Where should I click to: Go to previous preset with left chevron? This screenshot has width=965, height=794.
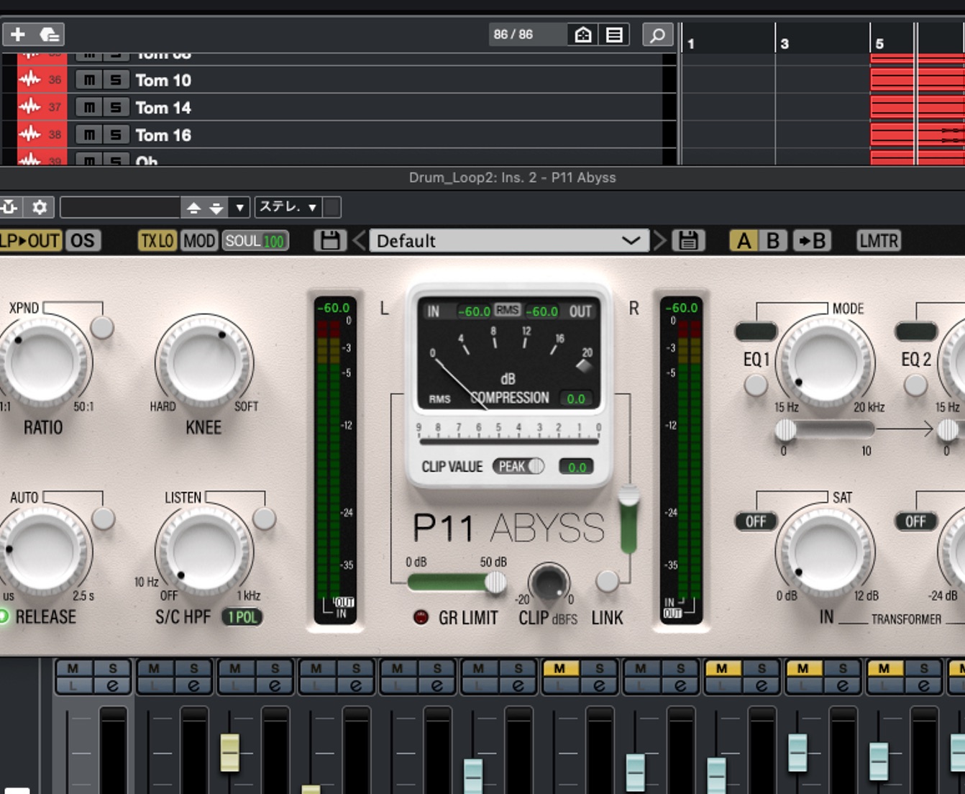pos(359,240)
